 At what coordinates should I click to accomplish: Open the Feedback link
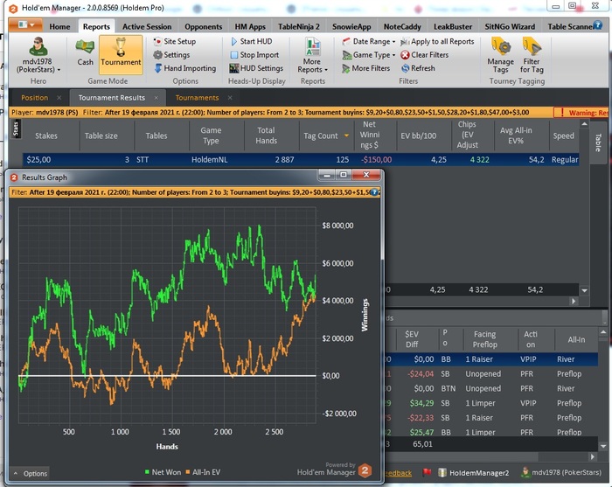tap(398, 473)
